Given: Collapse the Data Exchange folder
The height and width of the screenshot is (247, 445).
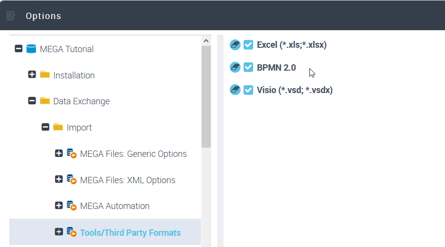Looking at the screenshot, I should point(32,101).
